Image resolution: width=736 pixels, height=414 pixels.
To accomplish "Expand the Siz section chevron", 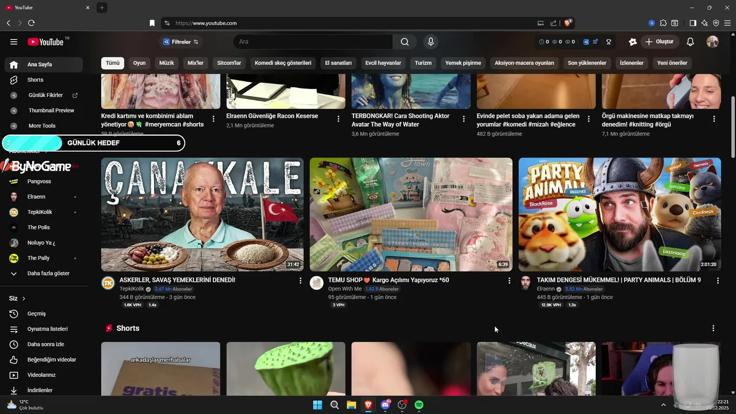I will [x=24, y=298].
